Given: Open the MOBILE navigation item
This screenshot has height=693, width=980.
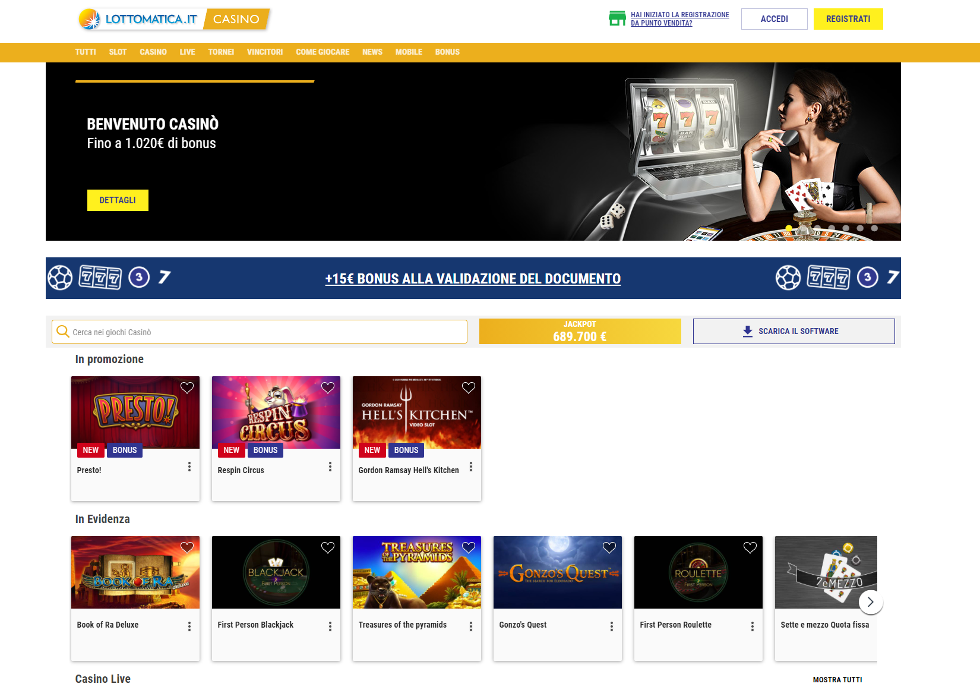Looking at the screenshot, I should click(x=409, y=52).
